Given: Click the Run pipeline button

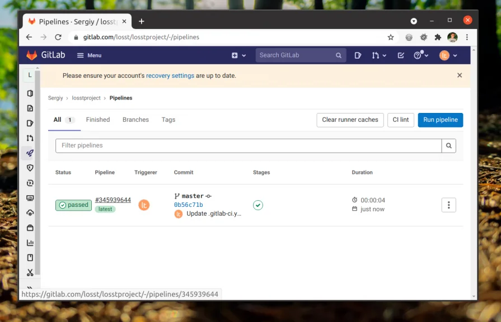Looking at the screenshot, I should click(x=440, y=120).
